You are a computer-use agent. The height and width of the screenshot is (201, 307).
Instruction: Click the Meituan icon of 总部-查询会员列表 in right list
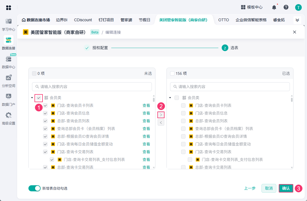191,121
